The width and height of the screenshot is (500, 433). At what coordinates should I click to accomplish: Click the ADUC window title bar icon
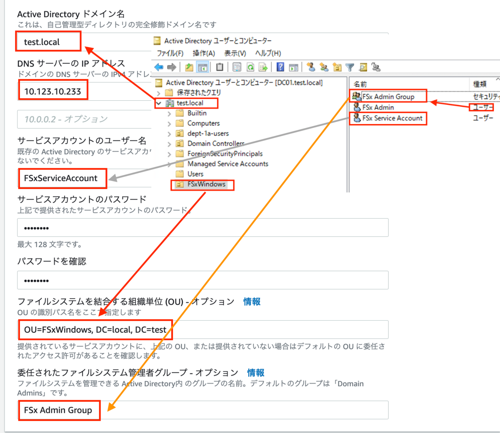pyautogui.click(x=157, y=41)
